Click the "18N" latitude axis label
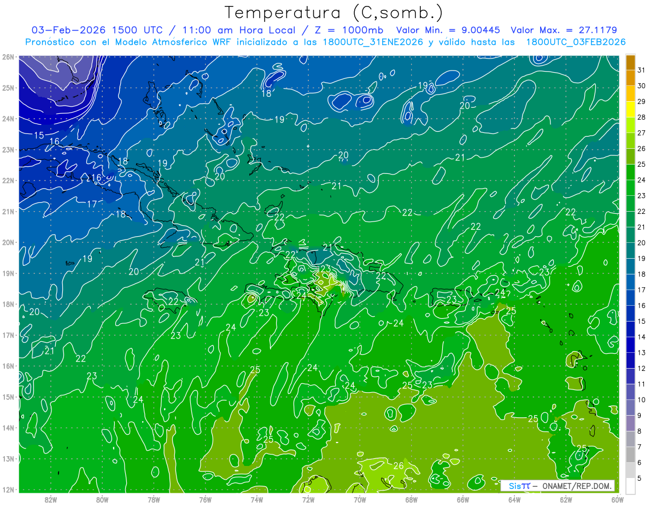Image resolution: width=656 pixels, height=507 pixels. 8,304
